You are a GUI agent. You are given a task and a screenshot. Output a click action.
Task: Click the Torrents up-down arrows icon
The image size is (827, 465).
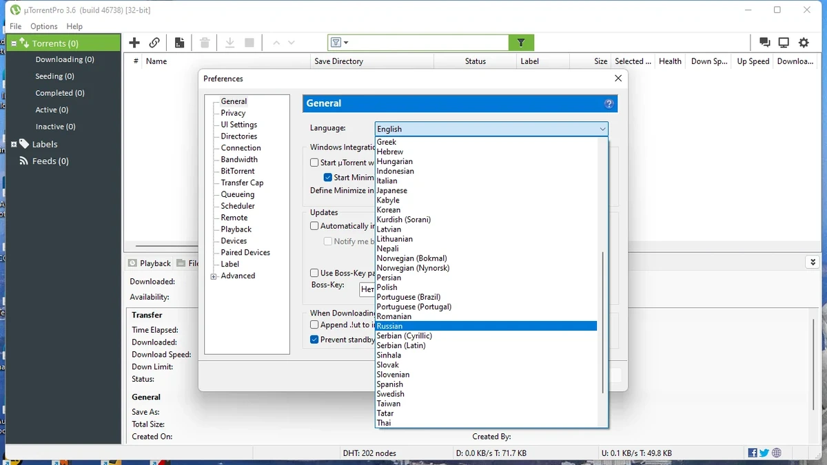coord(24,43)
